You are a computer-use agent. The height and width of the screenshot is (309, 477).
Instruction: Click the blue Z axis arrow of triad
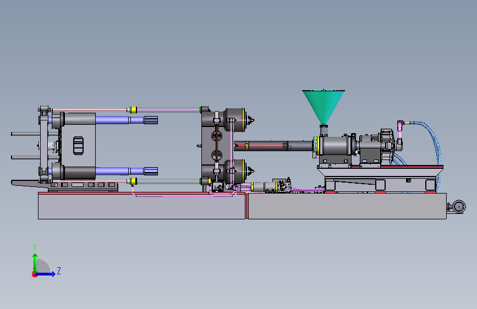(46, 274)
